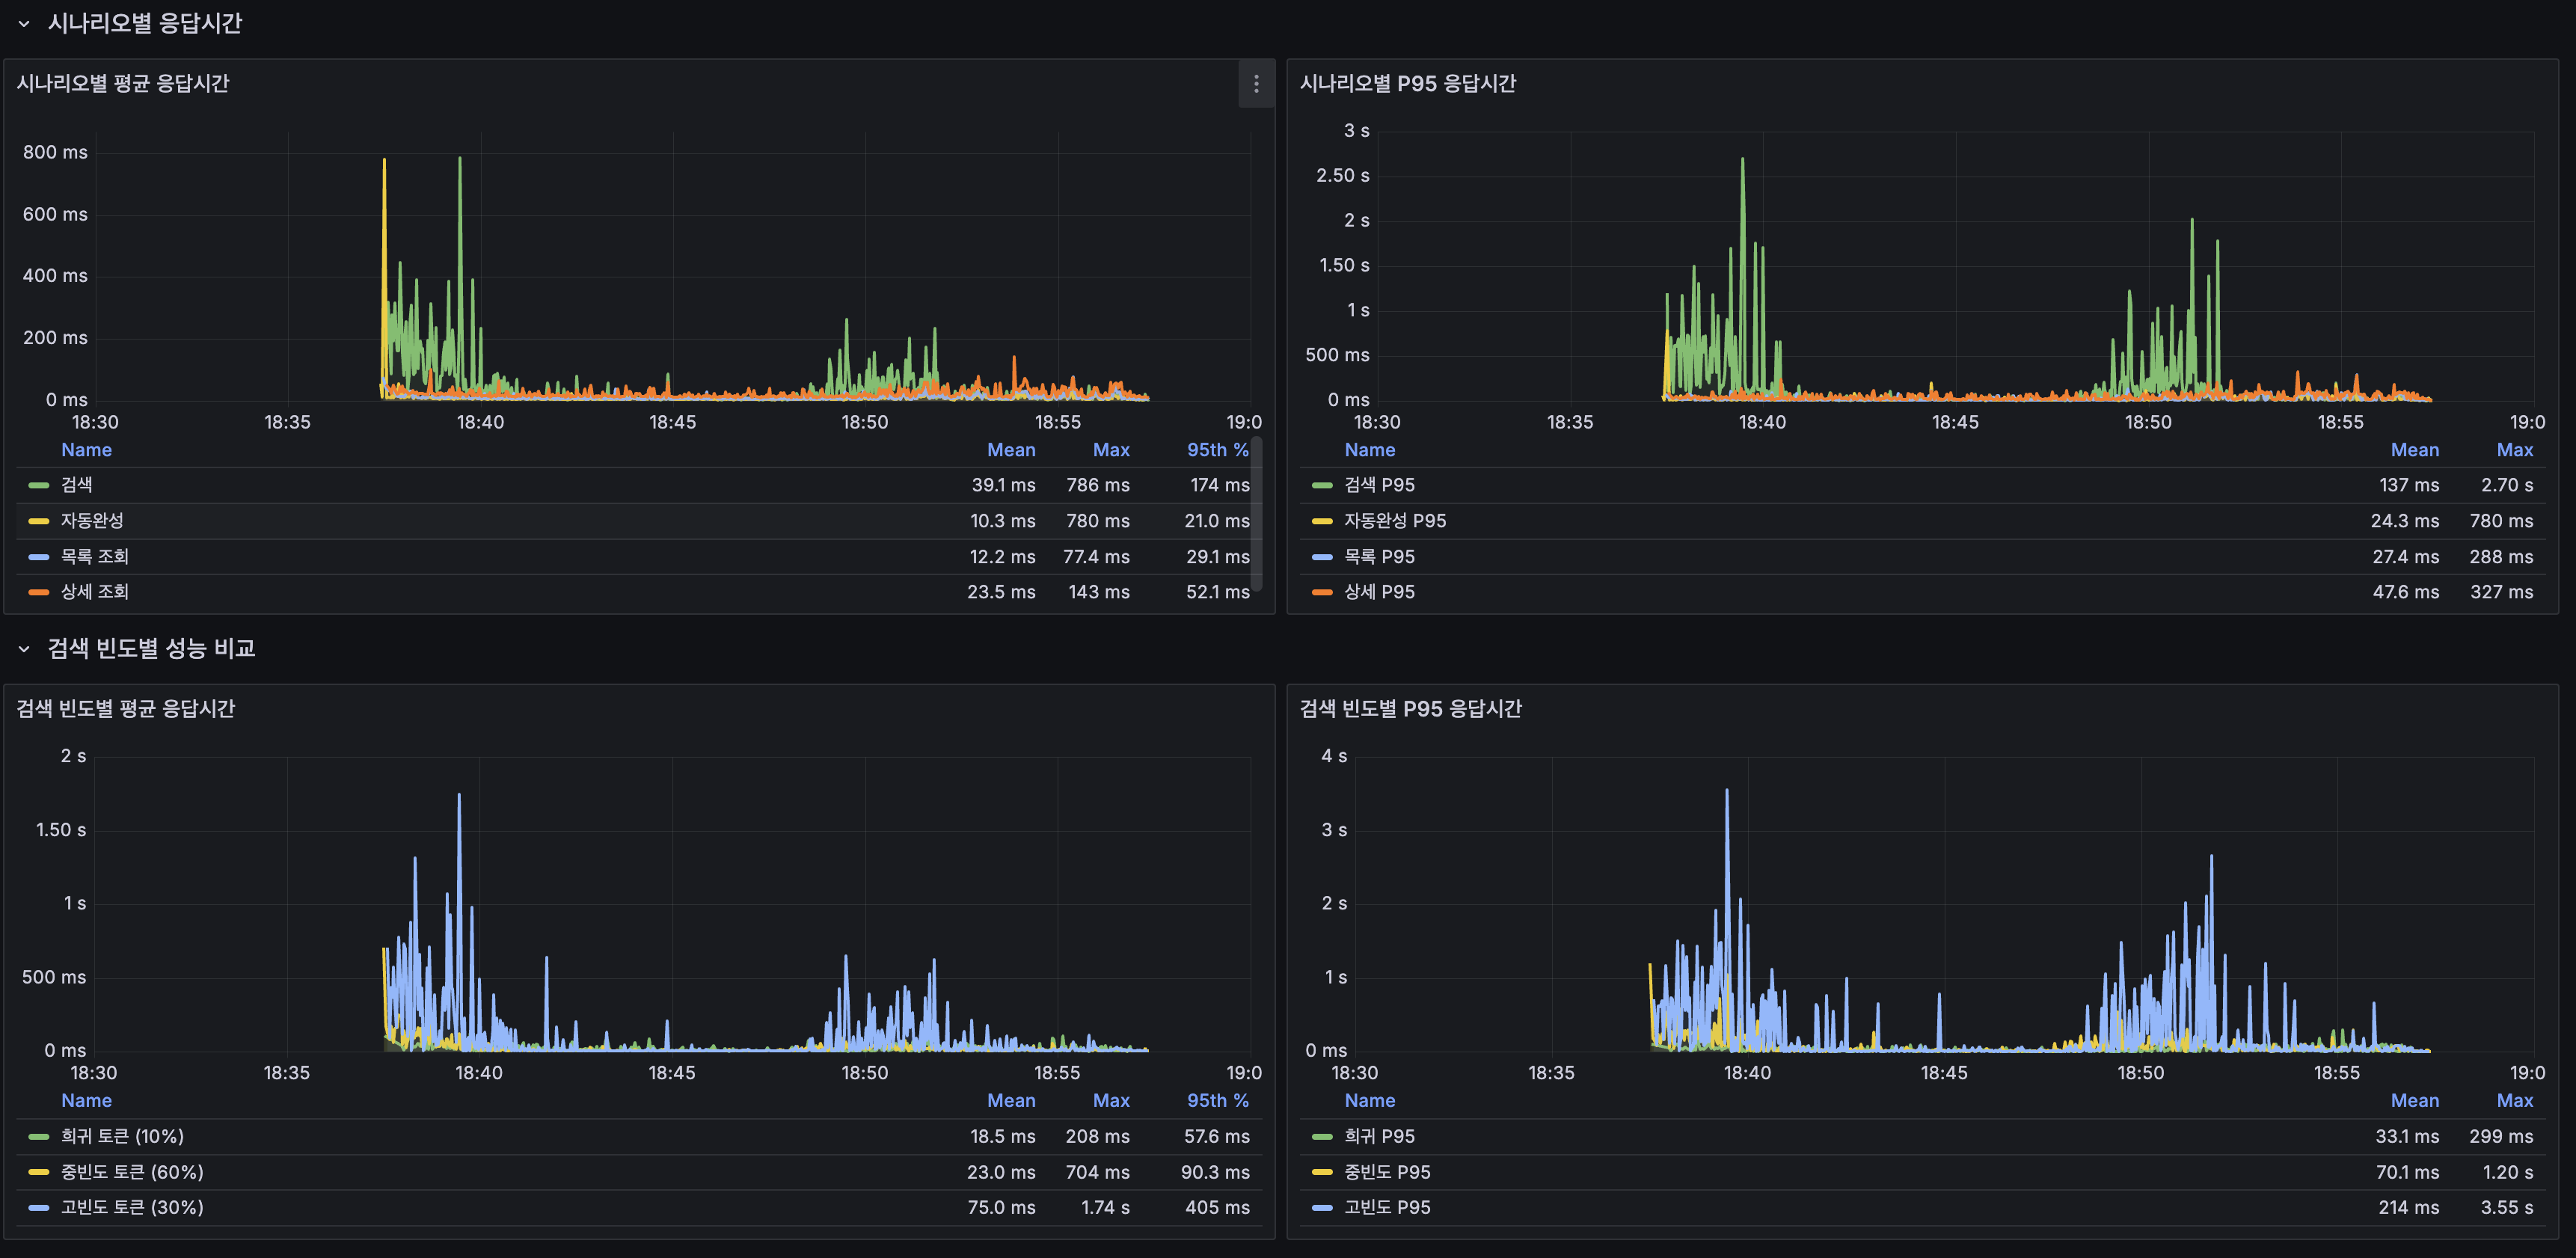This screenshot has width=2576, height=1258.
Task: Toggle 고빈도 토큰 (30%) legend series
Action: 132,1207
